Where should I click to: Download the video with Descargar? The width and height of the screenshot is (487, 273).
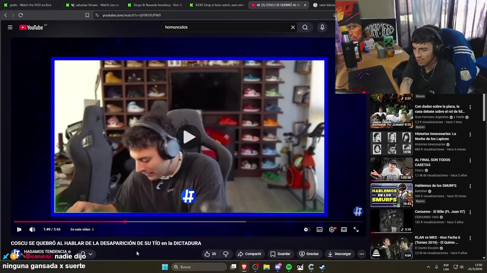point(339,254)
